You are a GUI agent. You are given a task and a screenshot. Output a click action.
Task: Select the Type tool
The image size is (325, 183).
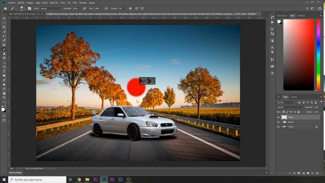pyautogui.click(x=4, y=71)
